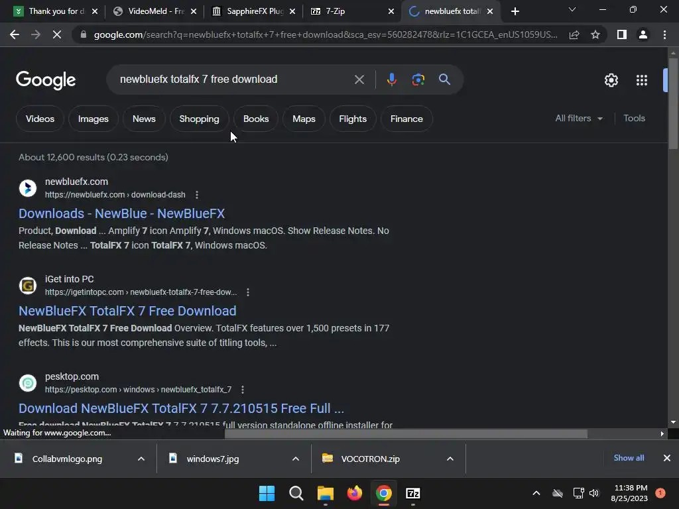Open 7-Zip from the taskbar
679x509 pixels.
412,493
